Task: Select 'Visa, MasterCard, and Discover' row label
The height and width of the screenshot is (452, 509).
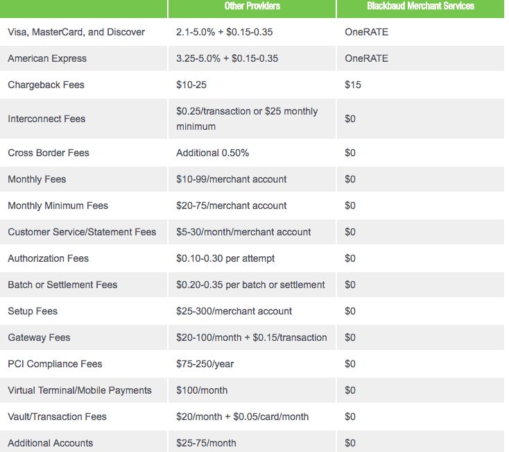Action: click(76, 32)
